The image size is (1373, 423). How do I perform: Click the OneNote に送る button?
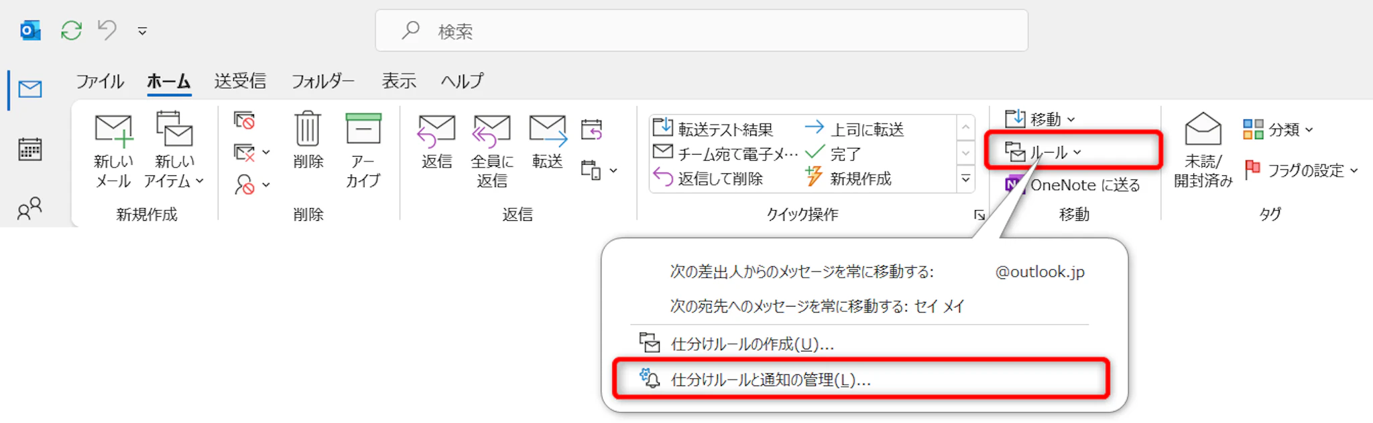point(1073,185)
